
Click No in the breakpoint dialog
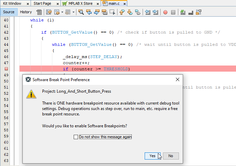tap(170, 156)
